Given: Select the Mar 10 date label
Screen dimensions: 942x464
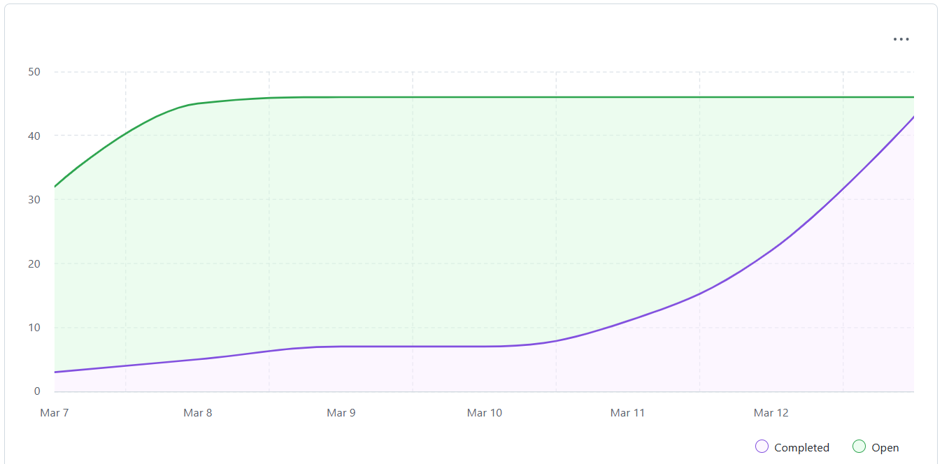Looking at the screenshot, I should [x=485, y=413].
